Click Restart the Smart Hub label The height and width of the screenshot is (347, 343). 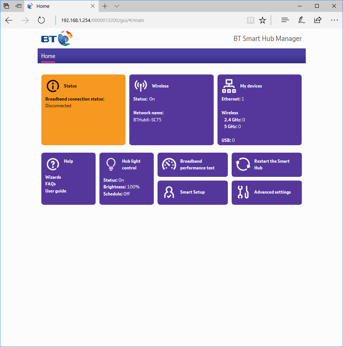[x=272, y=165]
